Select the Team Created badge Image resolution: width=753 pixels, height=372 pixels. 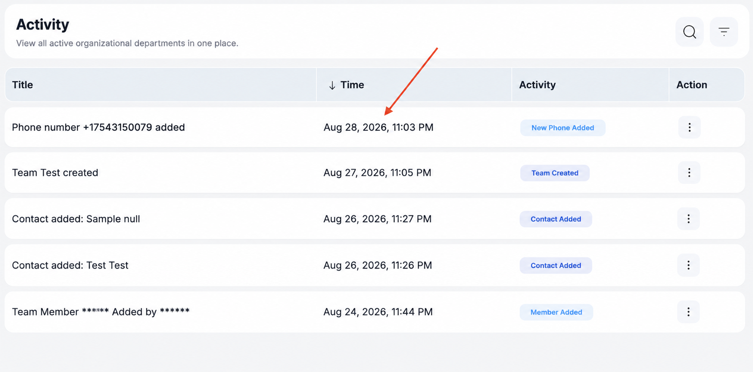[x=555, y=173]
